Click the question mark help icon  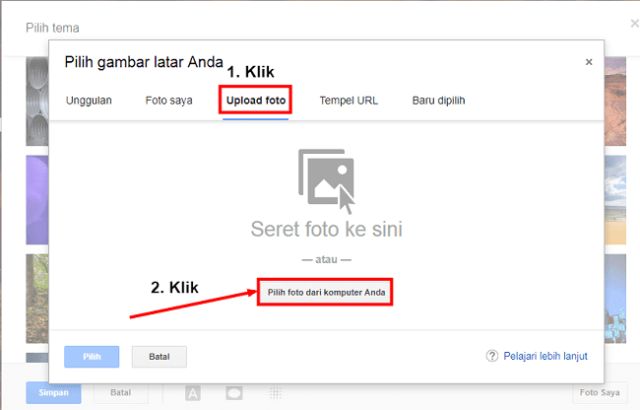[x=492, y=356]
